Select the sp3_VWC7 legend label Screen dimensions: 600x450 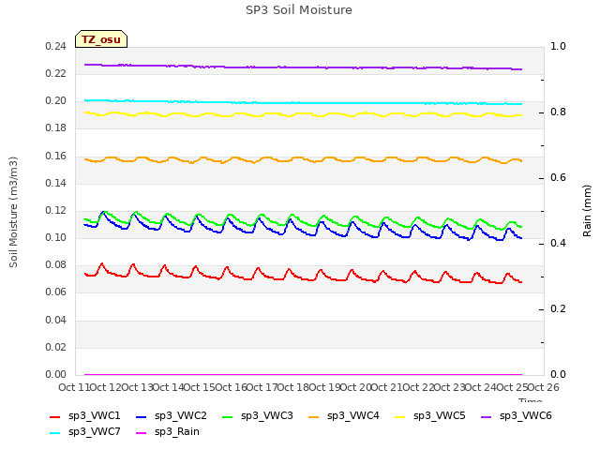[x=94, y=432]
